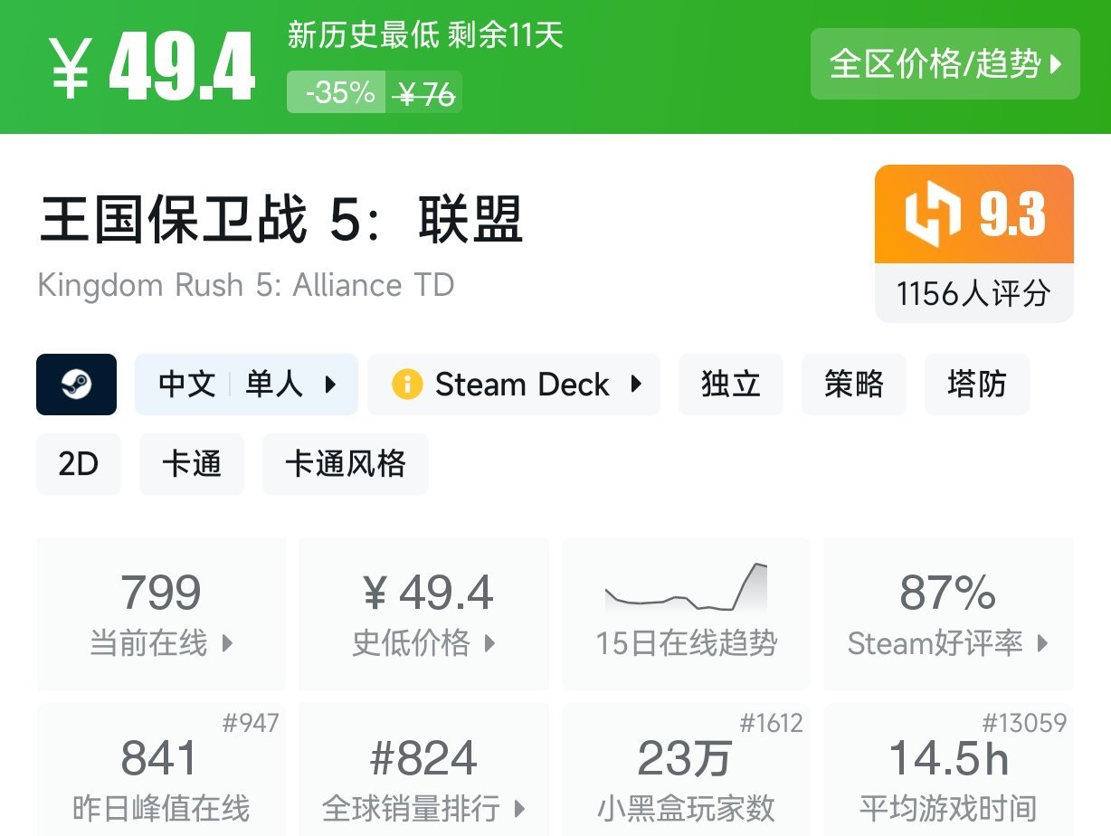
Task: Expand the 史低价格 price history arrow
Action: pos(489,643)
